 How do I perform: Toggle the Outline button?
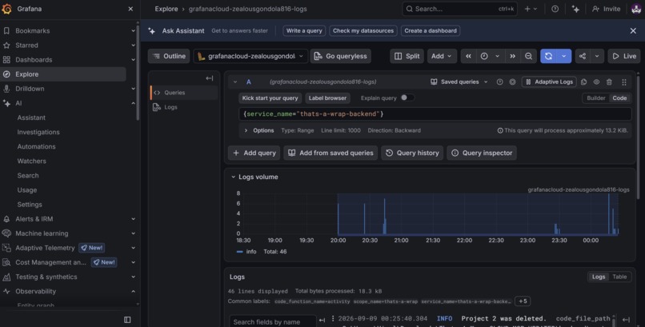pos(169,56)
